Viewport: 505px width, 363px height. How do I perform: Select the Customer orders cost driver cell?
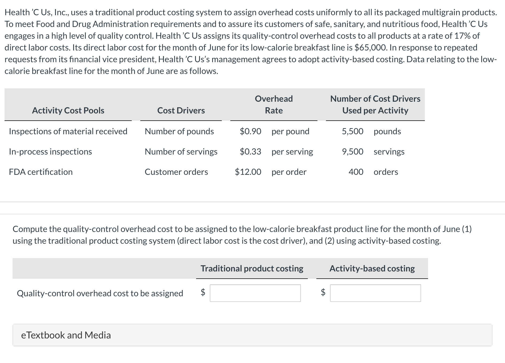pos(176,172)
